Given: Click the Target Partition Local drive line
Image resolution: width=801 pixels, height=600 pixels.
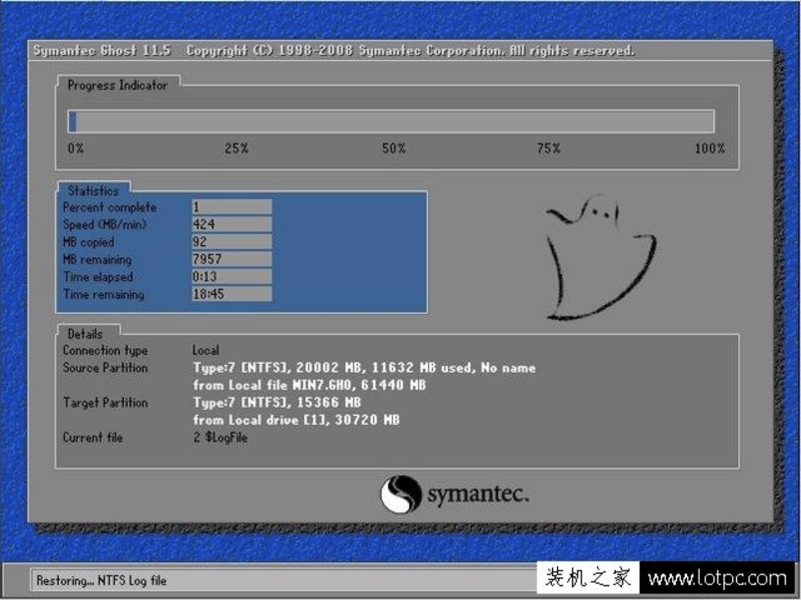Looking at the screenshot, I should [x=296, y=420].
